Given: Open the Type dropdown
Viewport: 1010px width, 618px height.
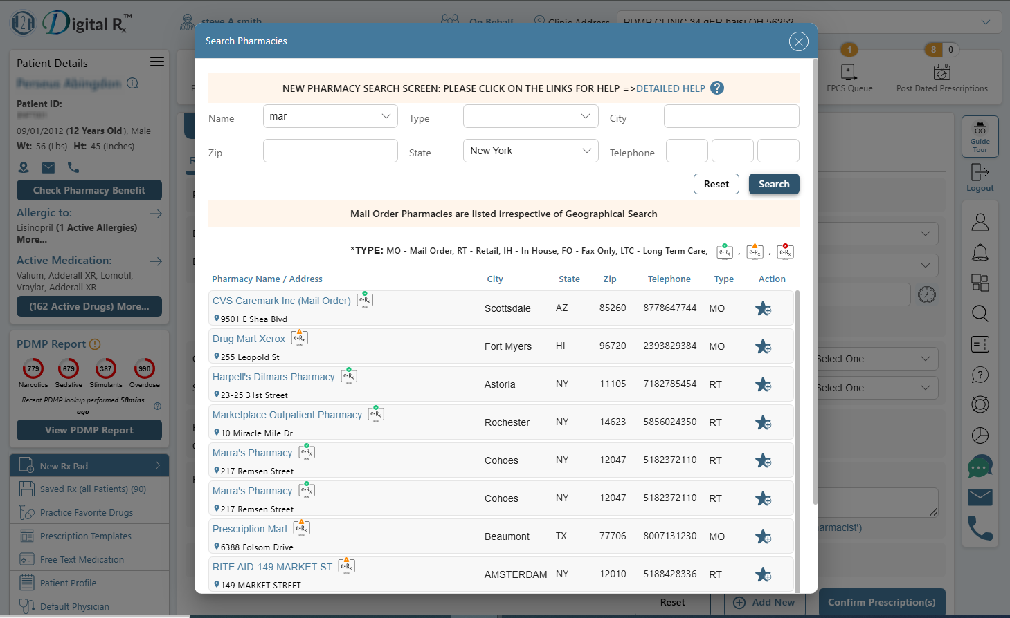Looking at the screenshot, I should click(530, 116).
